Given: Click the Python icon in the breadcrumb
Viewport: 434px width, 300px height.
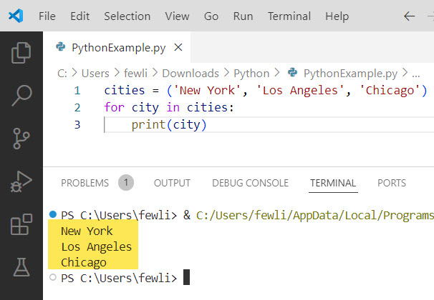Looking at the screenshot, I should (293, 73).
